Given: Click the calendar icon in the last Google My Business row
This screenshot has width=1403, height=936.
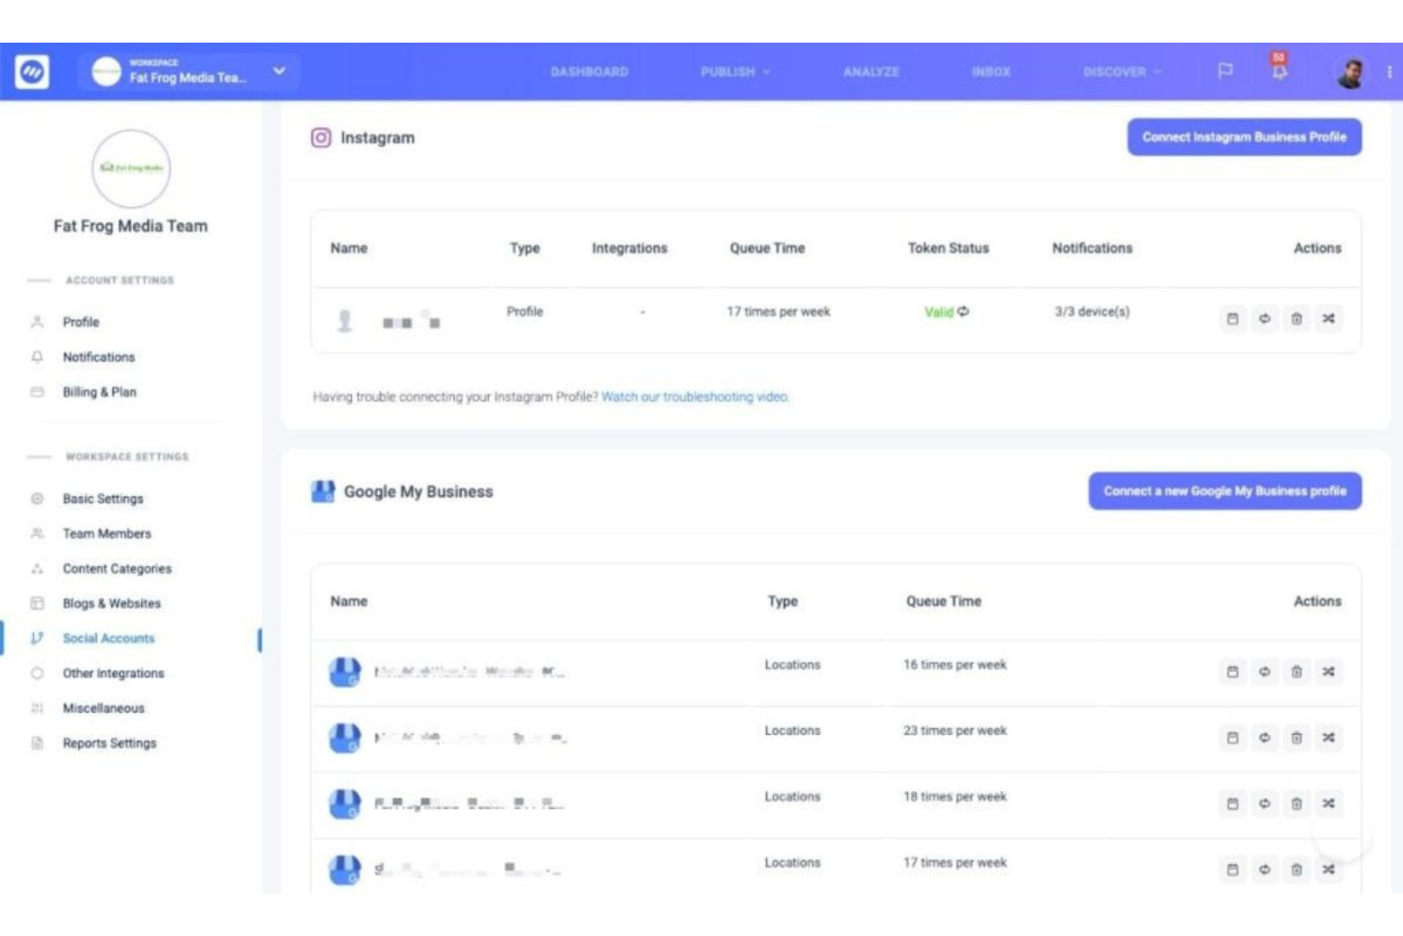Looking at the screenshot, I should pos(1232,870).
